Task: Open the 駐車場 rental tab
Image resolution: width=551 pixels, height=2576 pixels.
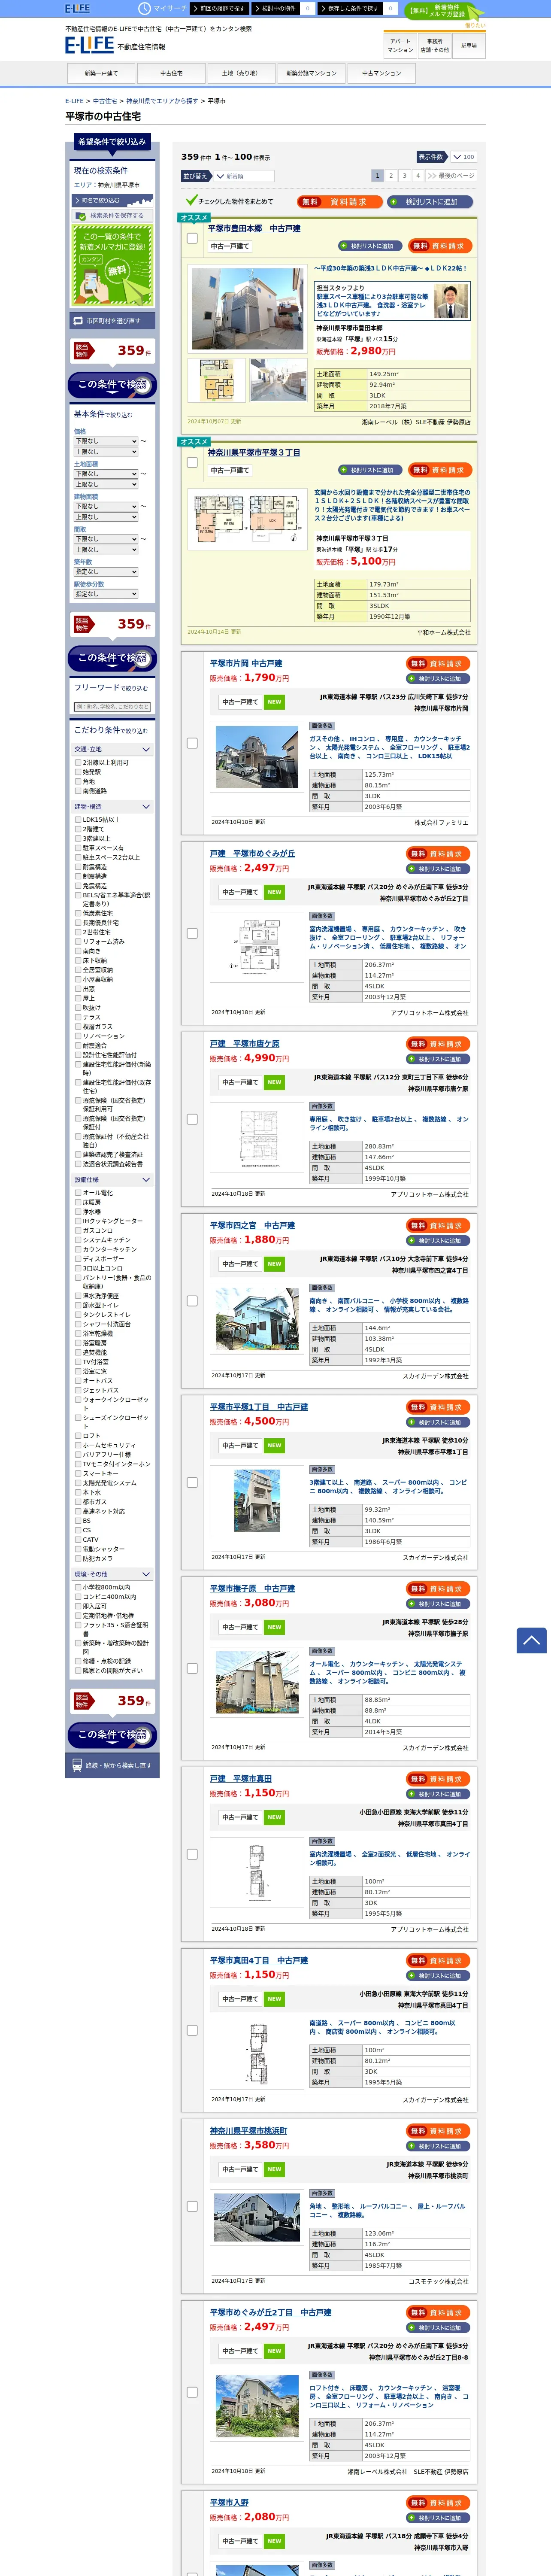Action: tap(469, 46)
